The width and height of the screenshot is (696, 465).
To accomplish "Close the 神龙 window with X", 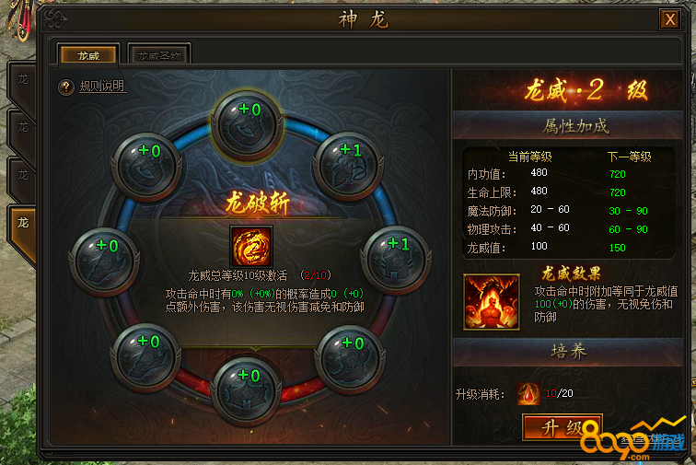I will (x=670, y=19).
